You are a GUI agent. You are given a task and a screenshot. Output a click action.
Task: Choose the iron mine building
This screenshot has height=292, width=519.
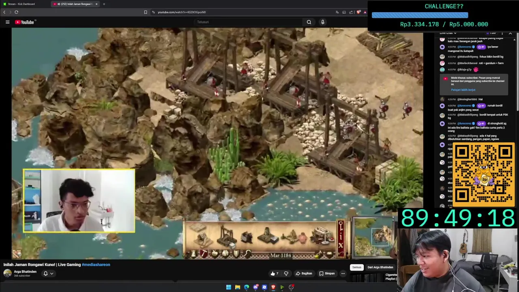267,236
